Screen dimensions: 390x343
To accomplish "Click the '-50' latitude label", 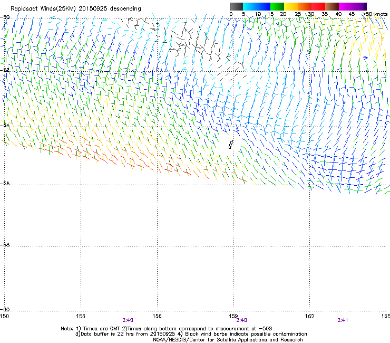I will click(5, 17).
